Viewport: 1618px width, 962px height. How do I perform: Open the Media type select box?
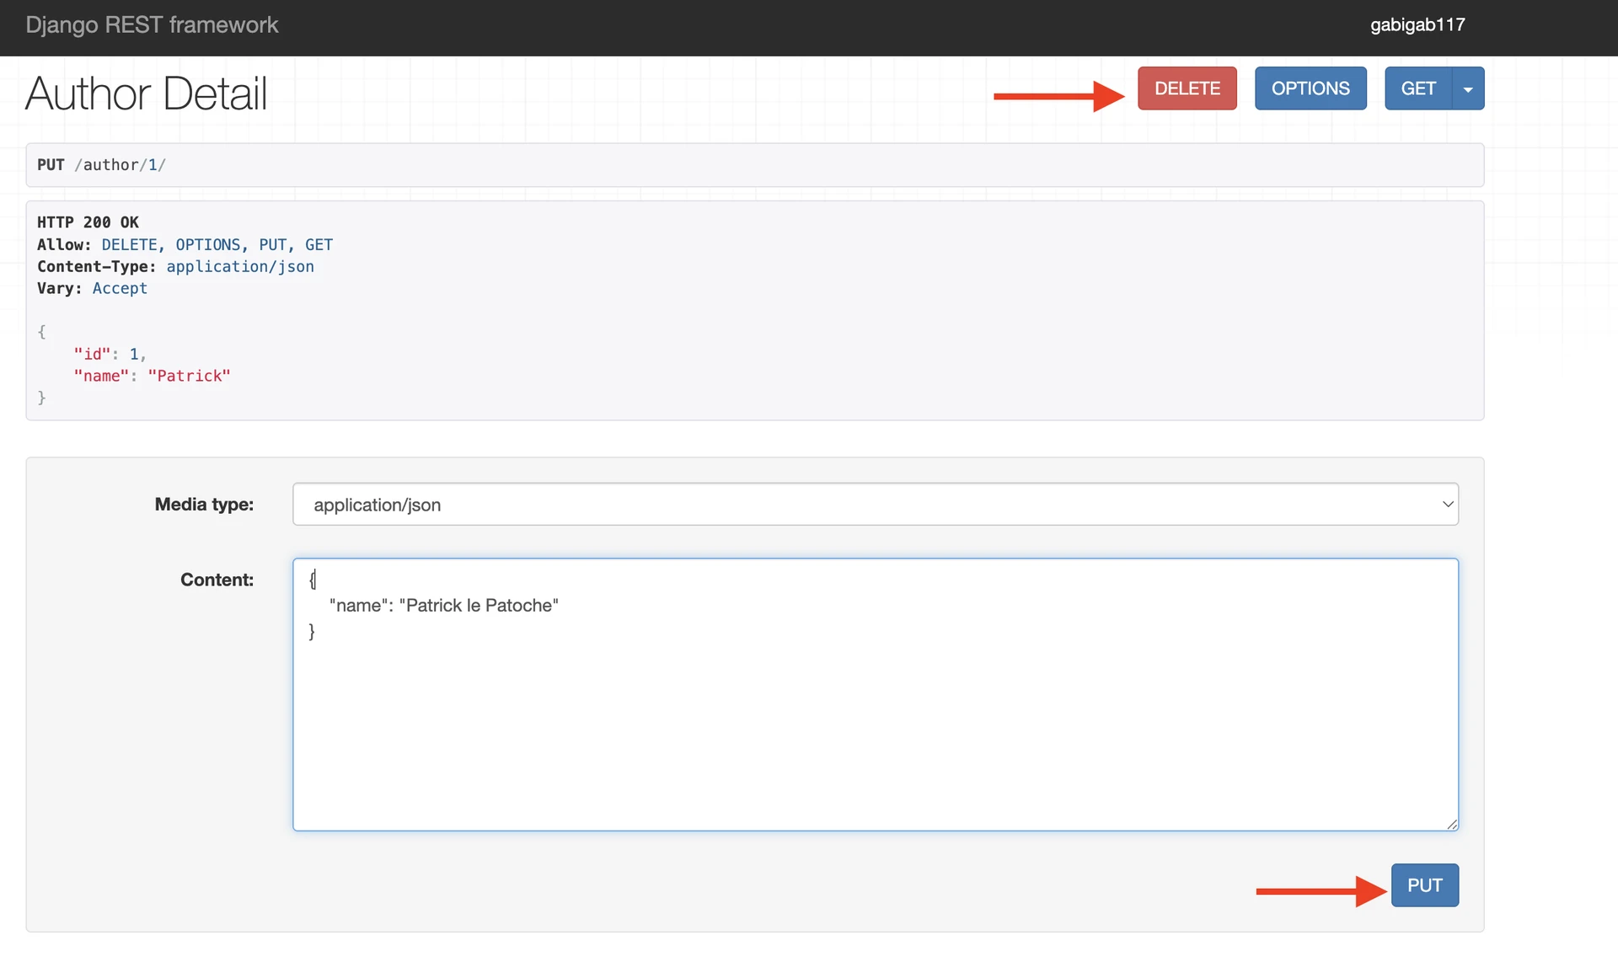[x=874, y=505]
